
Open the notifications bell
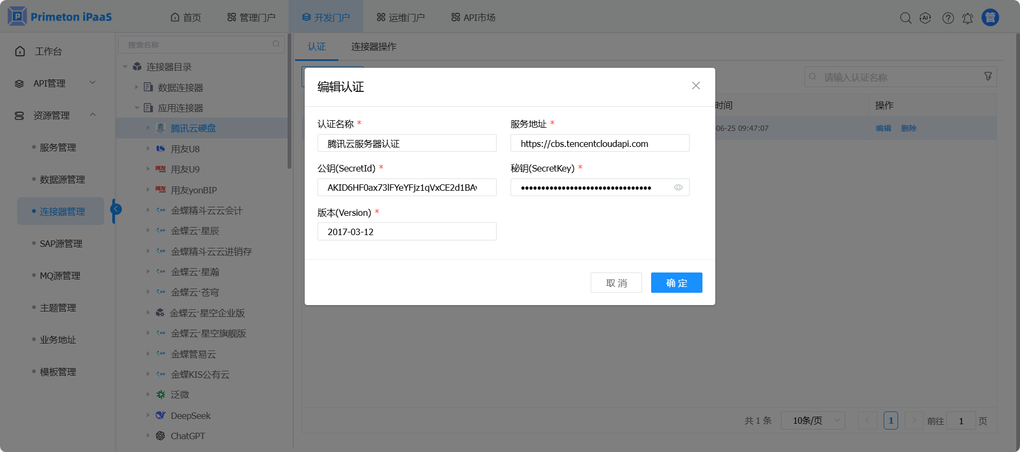pyautogui.click(x=968, y=18)
